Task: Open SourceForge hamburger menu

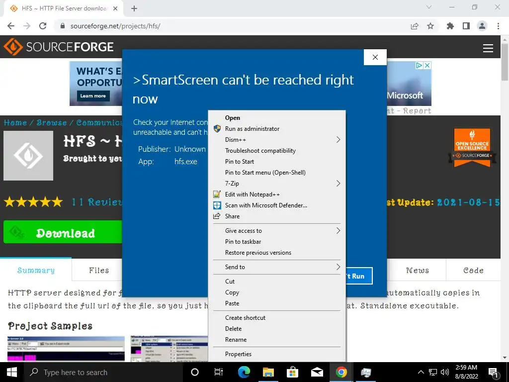Action: coord(488,48)
